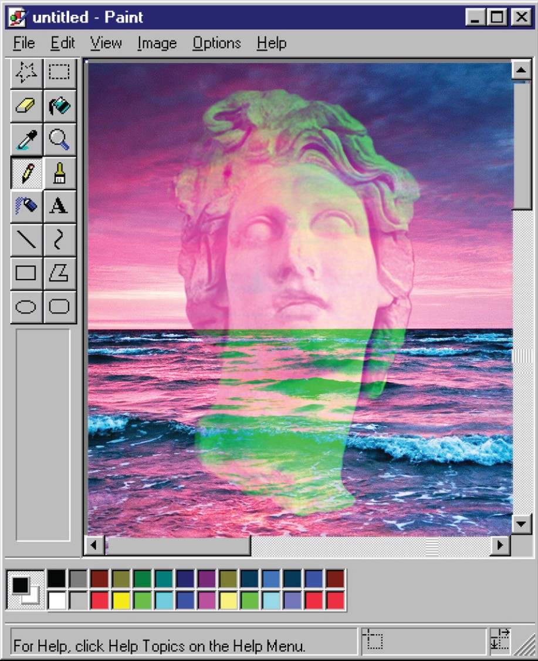Pick the yellow color swatch in palette
Screen dimensions: 538x661
(x=121, y=600)
